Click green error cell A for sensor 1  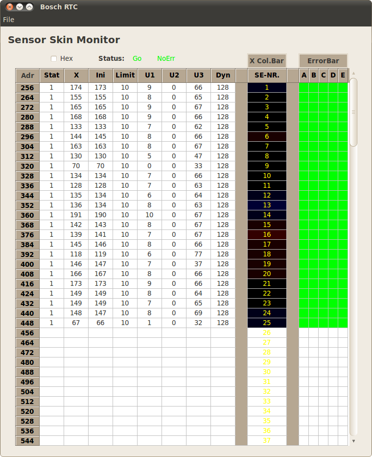coord(304,88)
